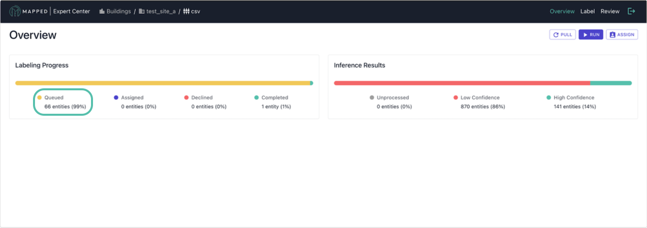Click the gray Unprocessed legend dot
The width and height of the screenshot is (647, 228).
[x=372, y=98]
